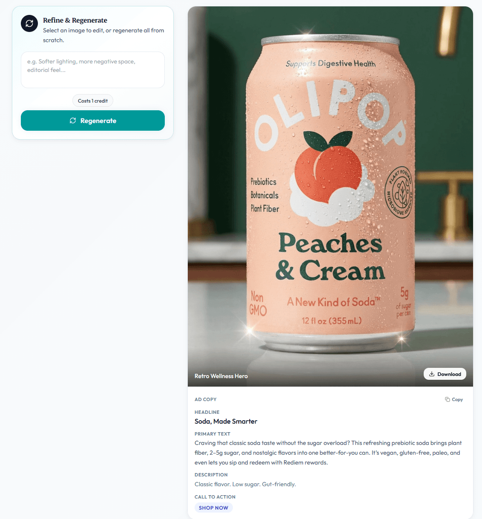Click the CALL TO ACTION section label
This screenshot has width=482, height=519.
point(215,496)
